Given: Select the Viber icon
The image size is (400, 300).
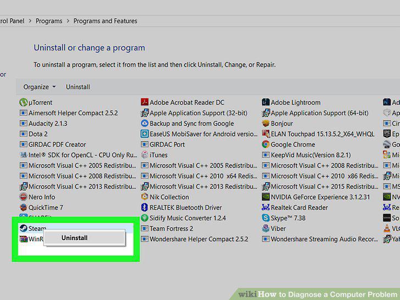Looking at the screenshot, I should coord(265,229).
